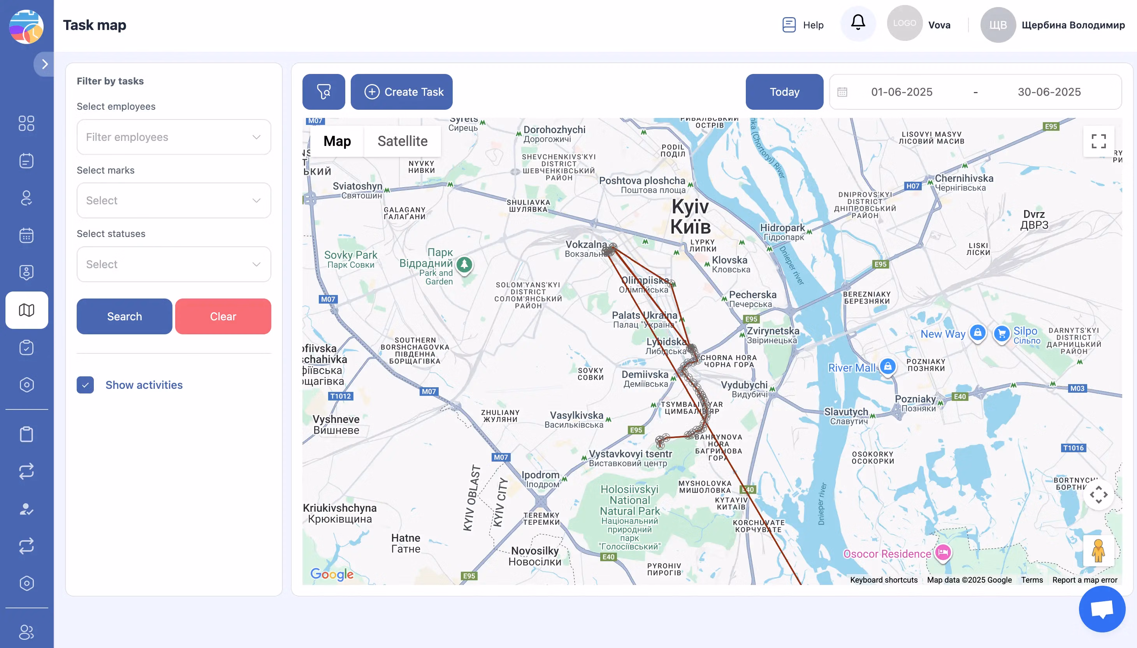1137x648 pixels.
Task: Select the recurring tasks sync icon in sidebar
Action: point(27,471)
